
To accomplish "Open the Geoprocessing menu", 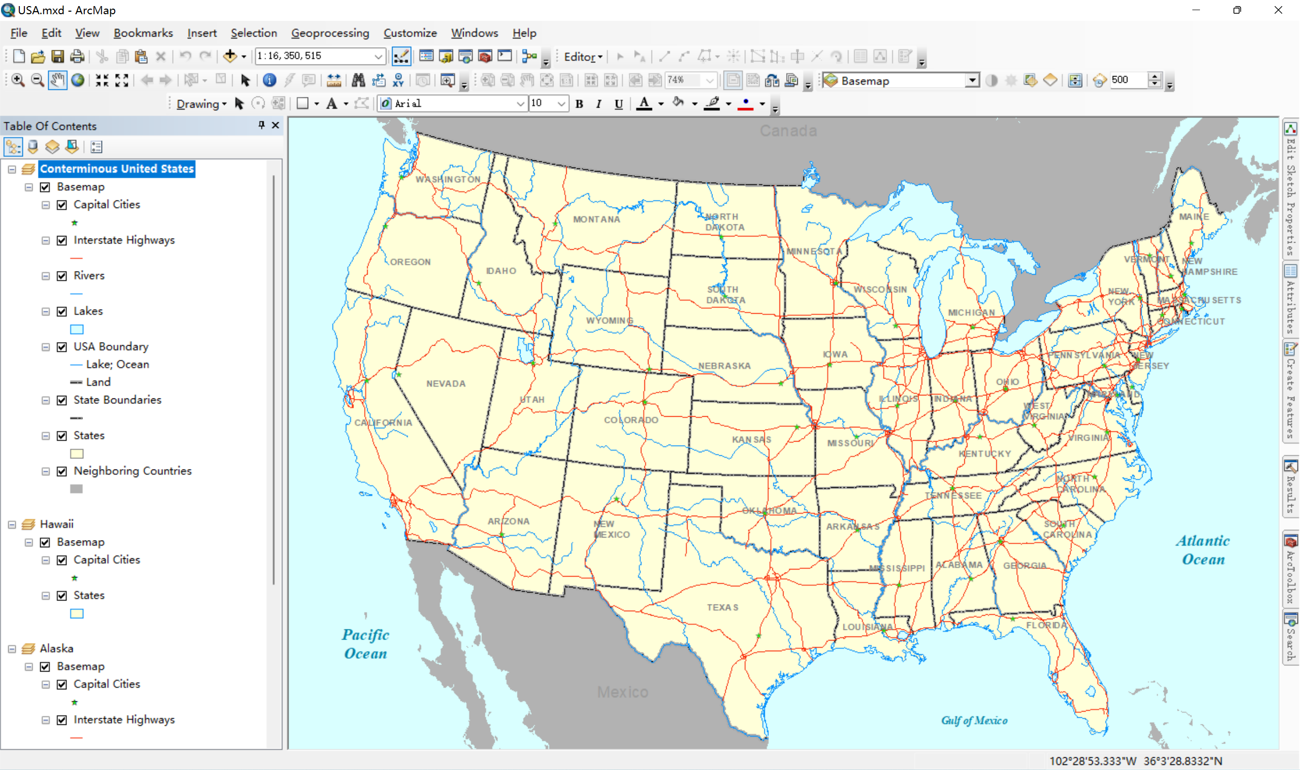I will click(x=330, y=33).
